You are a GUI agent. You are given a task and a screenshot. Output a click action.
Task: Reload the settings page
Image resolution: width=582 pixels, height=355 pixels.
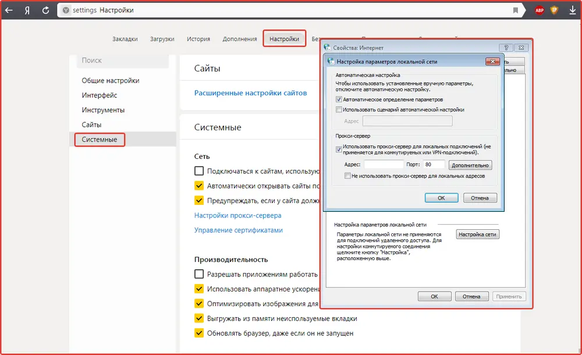[x=45, y=10]
